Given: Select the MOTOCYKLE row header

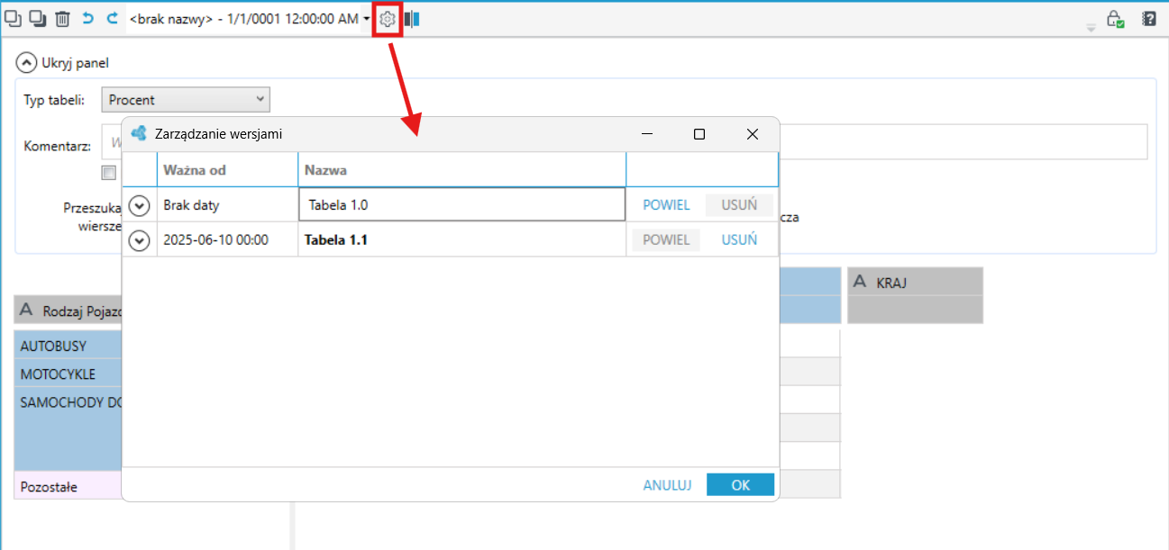Looking at the screenshot, I should (68, 374).
